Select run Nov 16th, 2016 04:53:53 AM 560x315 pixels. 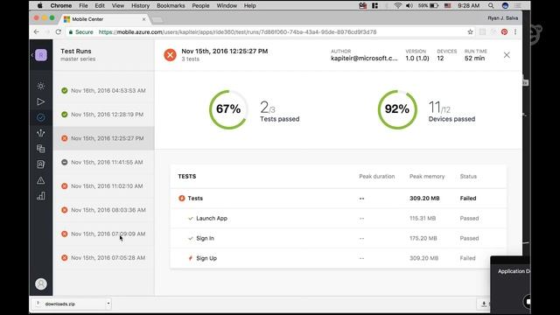pyautogui.click(x=103, y=91)
